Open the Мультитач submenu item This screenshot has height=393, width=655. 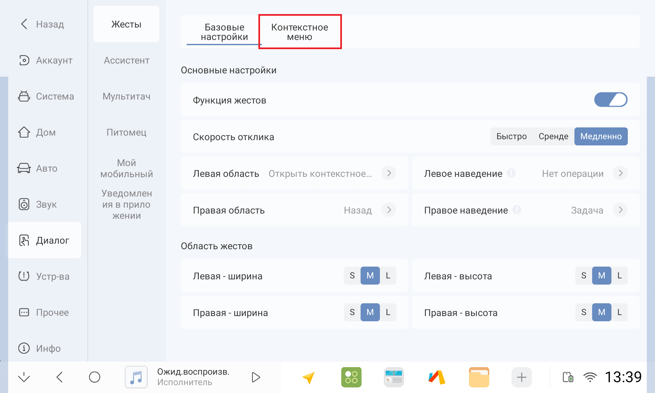(126, 96)
